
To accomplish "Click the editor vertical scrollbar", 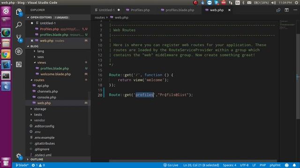I will pos(298,77).
